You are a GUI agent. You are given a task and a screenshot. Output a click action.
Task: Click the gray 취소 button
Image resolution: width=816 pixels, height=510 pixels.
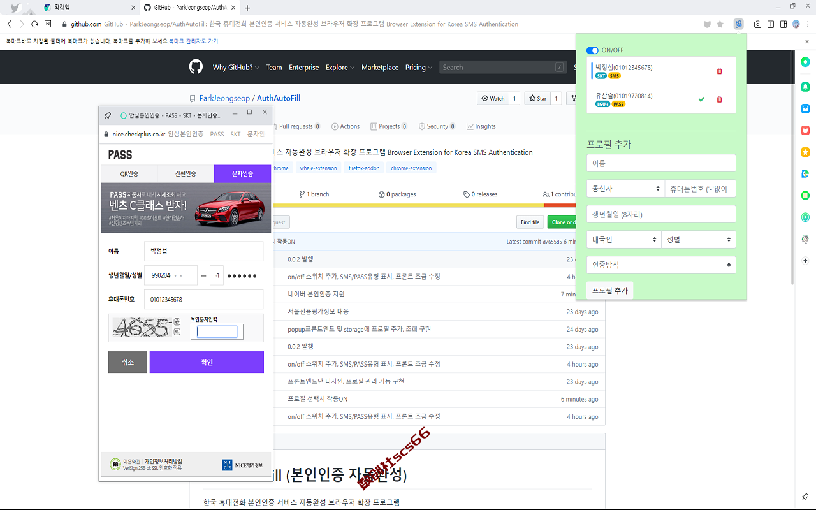[x=127, y=362]
